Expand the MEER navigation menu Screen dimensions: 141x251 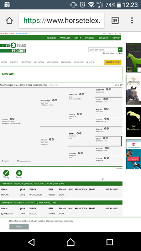point(90,62)
